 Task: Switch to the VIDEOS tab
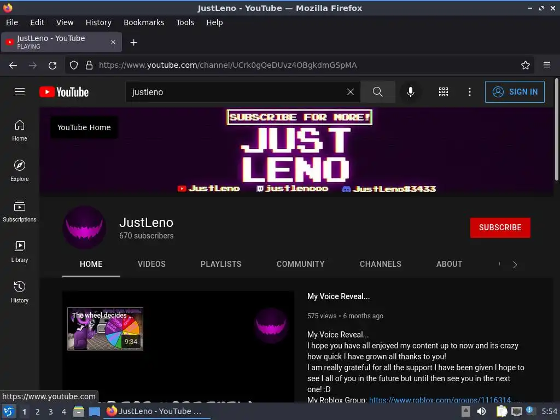coord(152,264)
